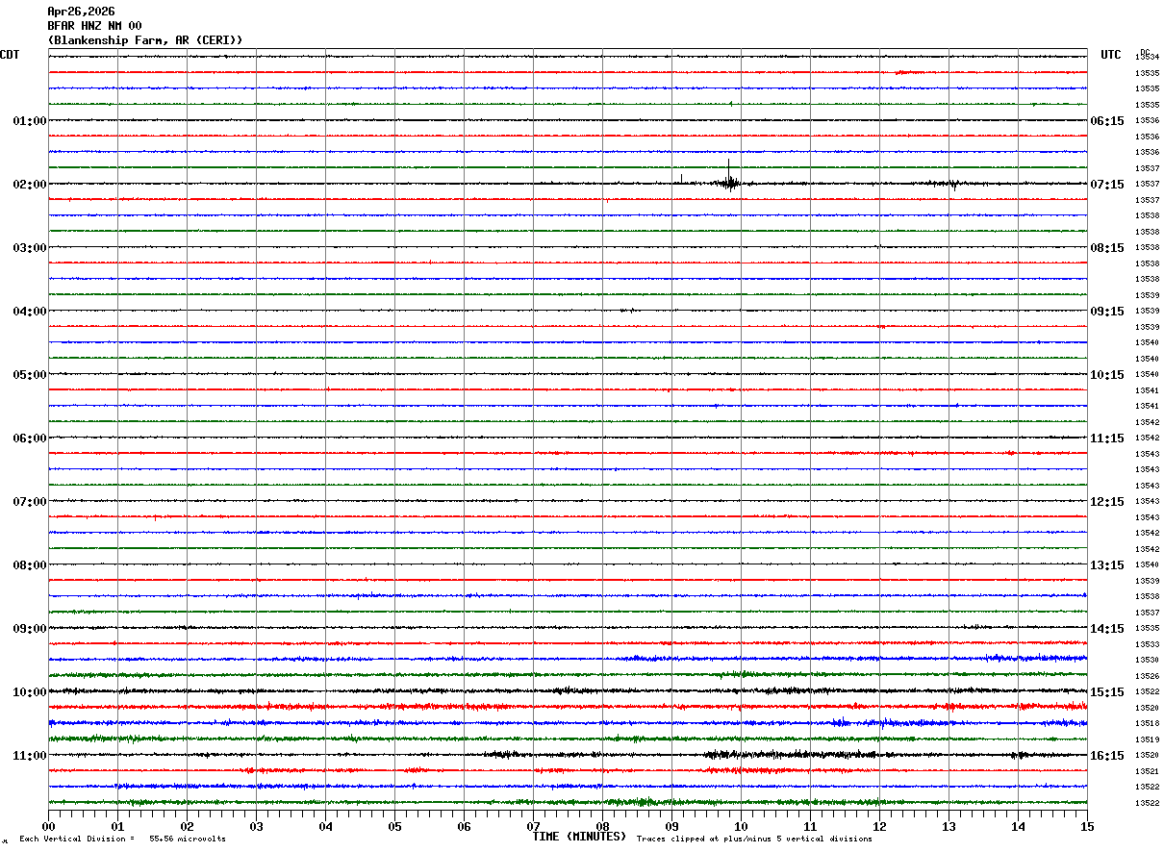The width and height of the screenshot is (1164, 852).
Task: Click the DC offset value 13533
Action: 1147,644
